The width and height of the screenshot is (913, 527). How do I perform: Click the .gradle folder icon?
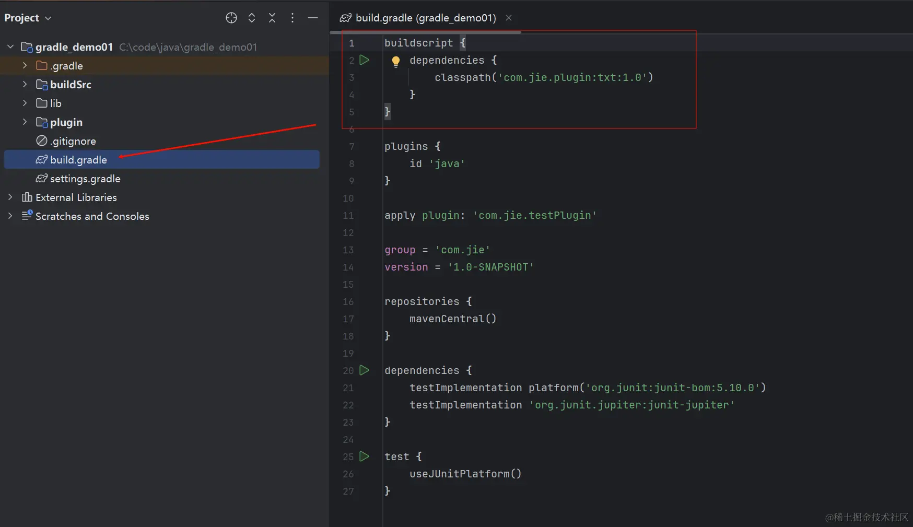(42, 66)
